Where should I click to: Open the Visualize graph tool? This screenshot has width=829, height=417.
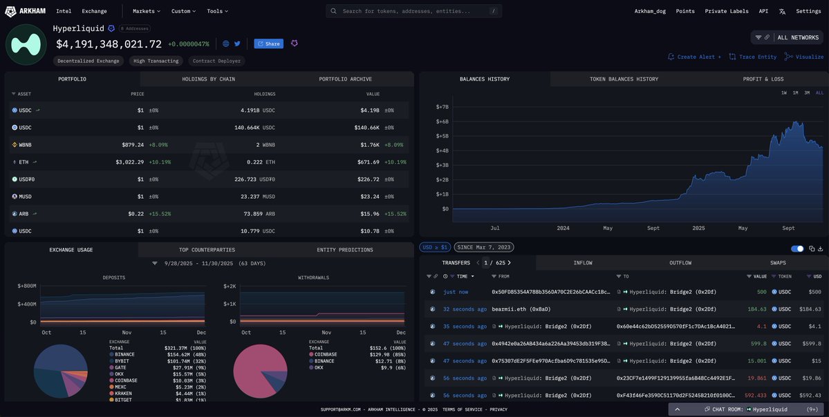point(804,57)
